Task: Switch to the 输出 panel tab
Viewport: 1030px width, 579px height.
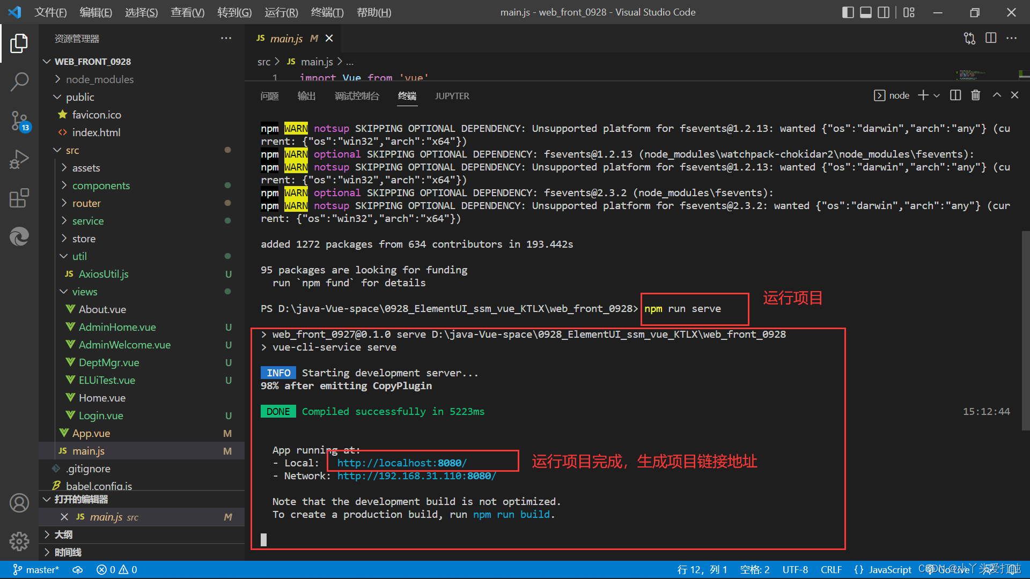Action: click(x=306, y=96)
